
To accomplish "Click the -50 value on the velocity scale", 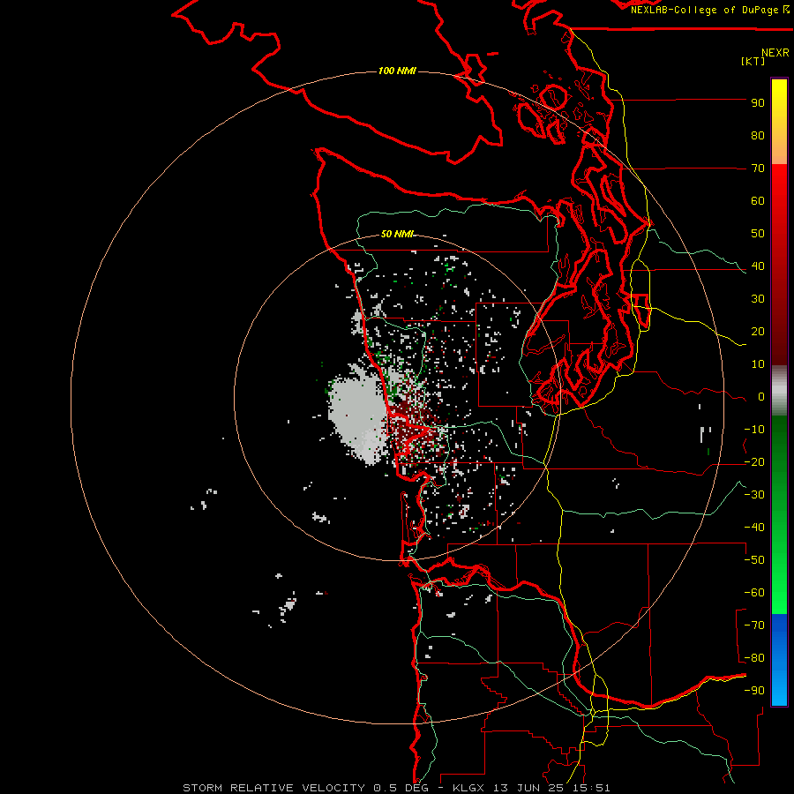I will pyautogui.click(x=754, y=560).
